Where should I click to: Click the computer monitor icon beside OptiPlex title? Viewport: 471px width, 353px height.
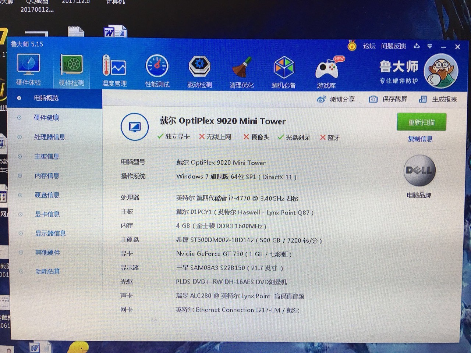tap(135, 127)
